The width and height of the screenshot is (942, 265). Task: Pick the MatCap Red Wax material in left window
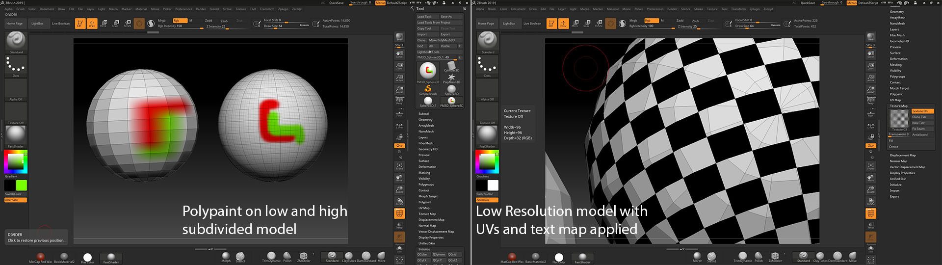tap(40, 258)
